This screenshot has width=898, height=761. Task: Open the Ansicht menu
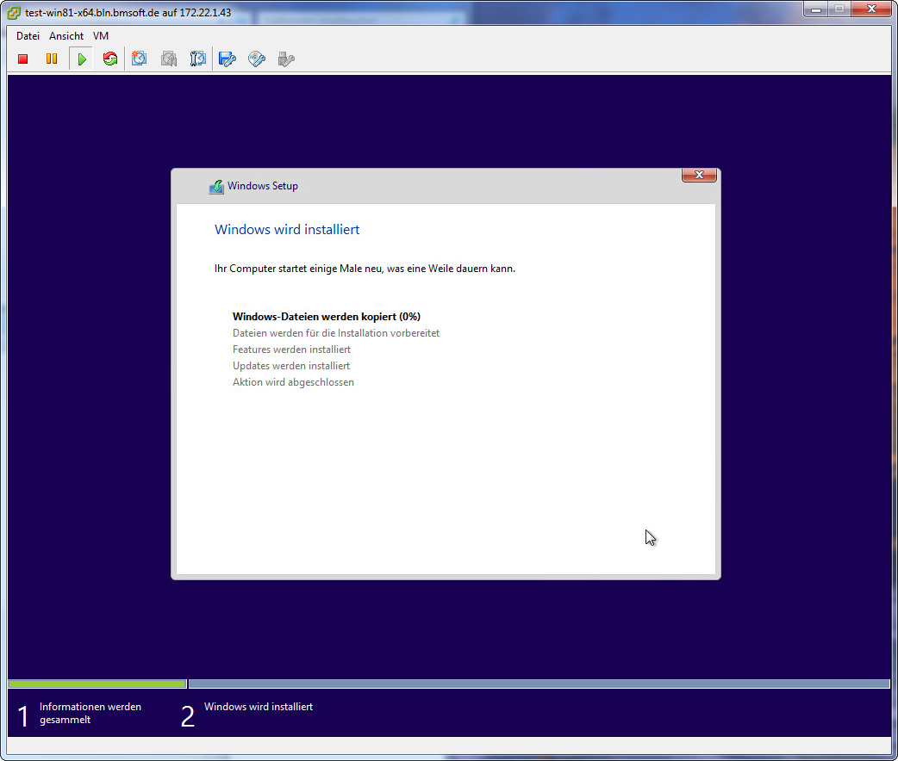coord(66,36)
